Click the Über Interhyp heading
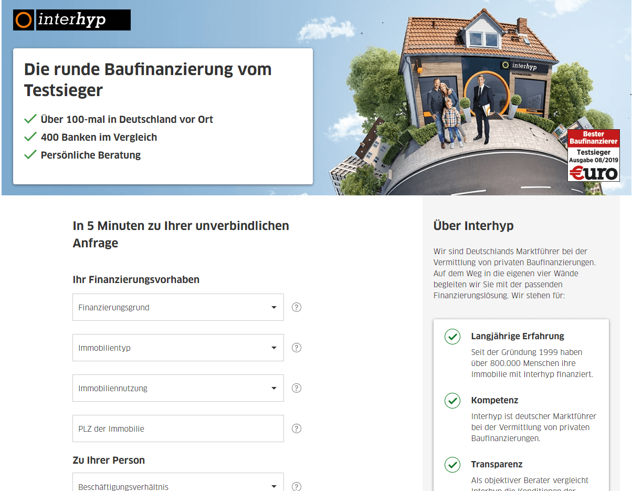 tap(473, 226)
